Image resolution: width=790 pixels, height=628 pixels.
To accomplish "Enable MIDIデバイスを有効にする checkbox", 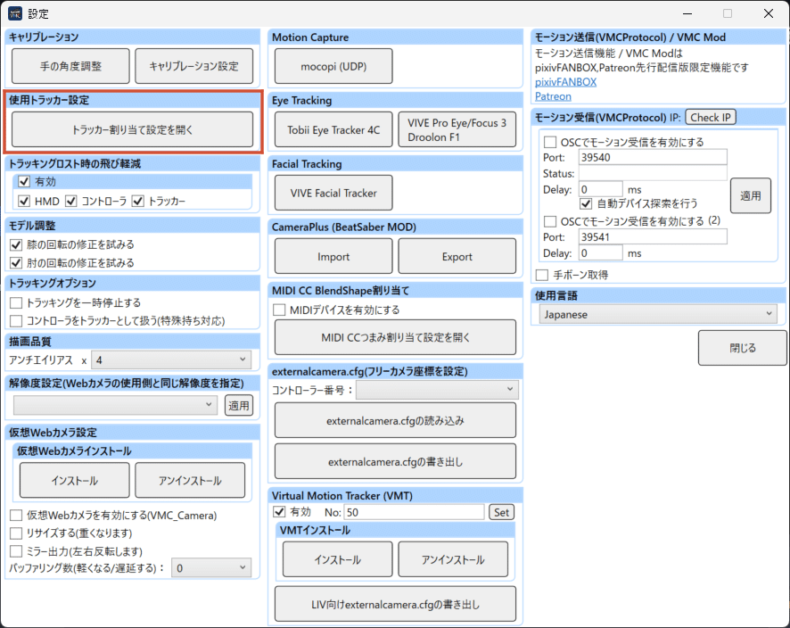I will click(279, 310).
